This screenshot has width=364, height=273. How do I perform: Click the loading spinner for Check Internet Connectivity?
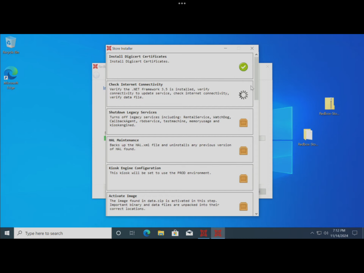tap(243, 95)
